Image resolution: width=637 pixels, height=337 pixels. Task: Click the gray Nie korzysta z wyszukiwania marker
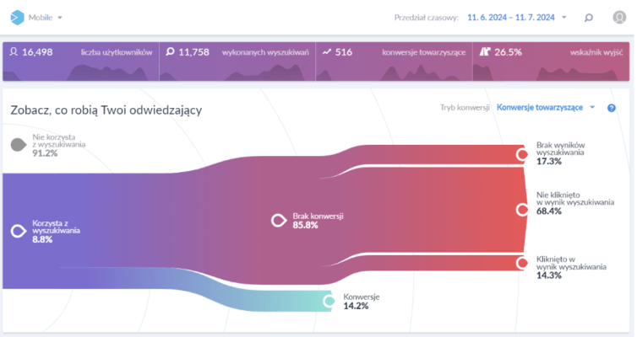pyautogui.click(x=19, y=145)
